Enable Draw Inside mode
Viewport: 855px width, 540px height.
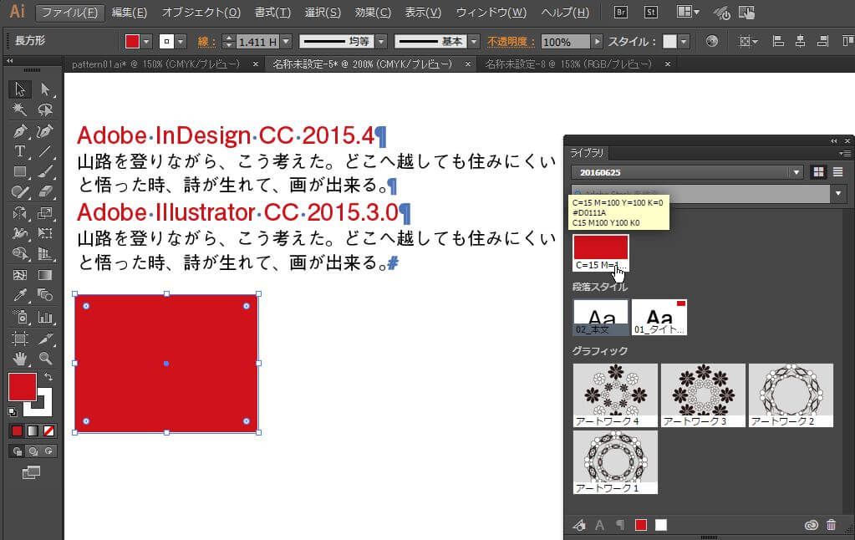pos(48,451)
